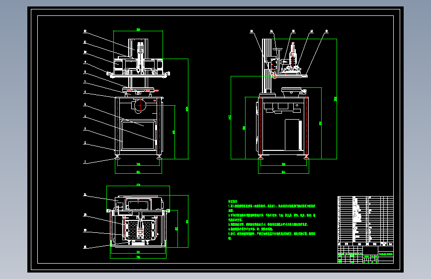Click the side elevation view of the machine

click(x=283, y=99)
